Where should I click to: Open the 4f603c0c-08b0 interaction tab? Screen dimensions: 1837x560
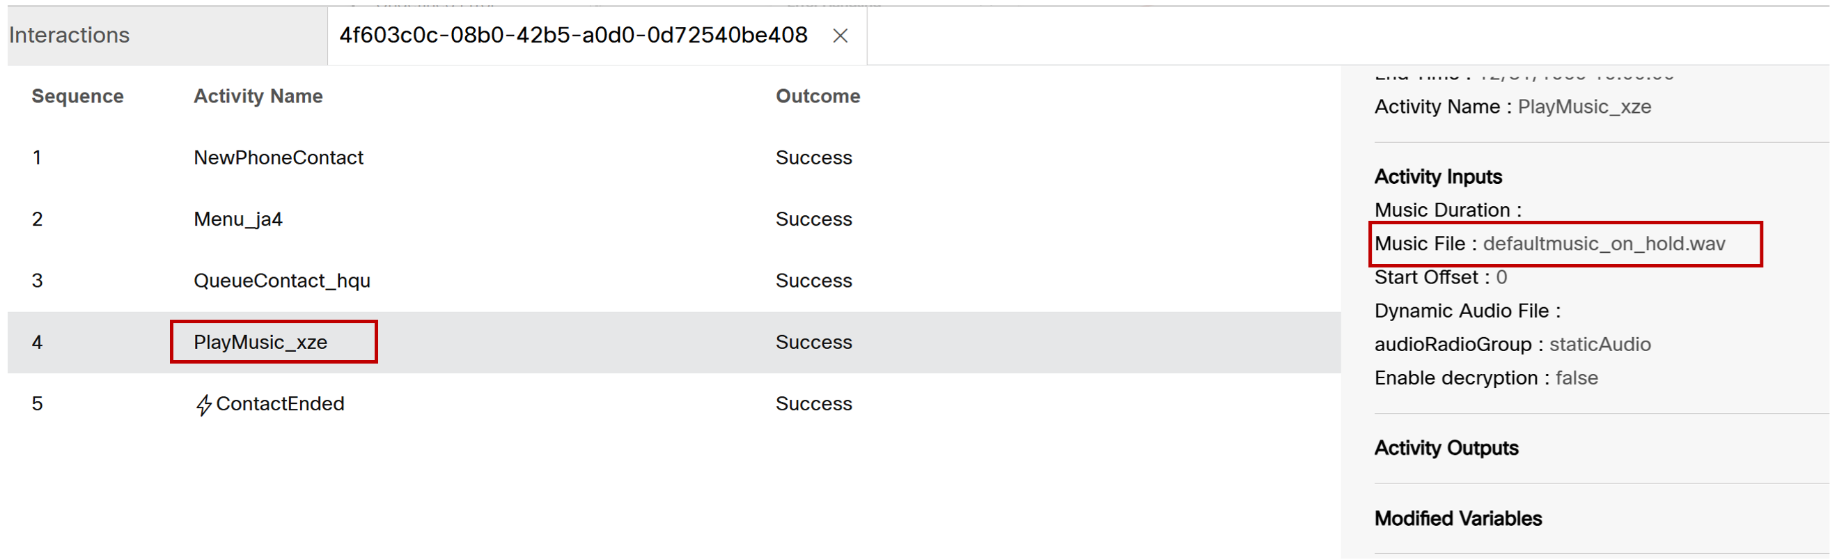click(572, 35)
